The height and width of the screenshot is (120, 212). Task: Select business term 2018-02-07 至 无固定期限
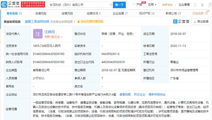(118, 70)
